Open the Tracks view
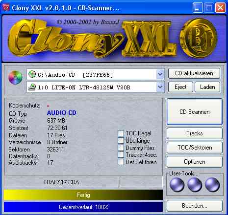 point(195,133)
